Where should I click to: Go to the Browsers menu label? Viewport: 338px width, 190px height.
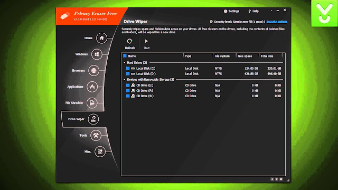coord(78,70)
